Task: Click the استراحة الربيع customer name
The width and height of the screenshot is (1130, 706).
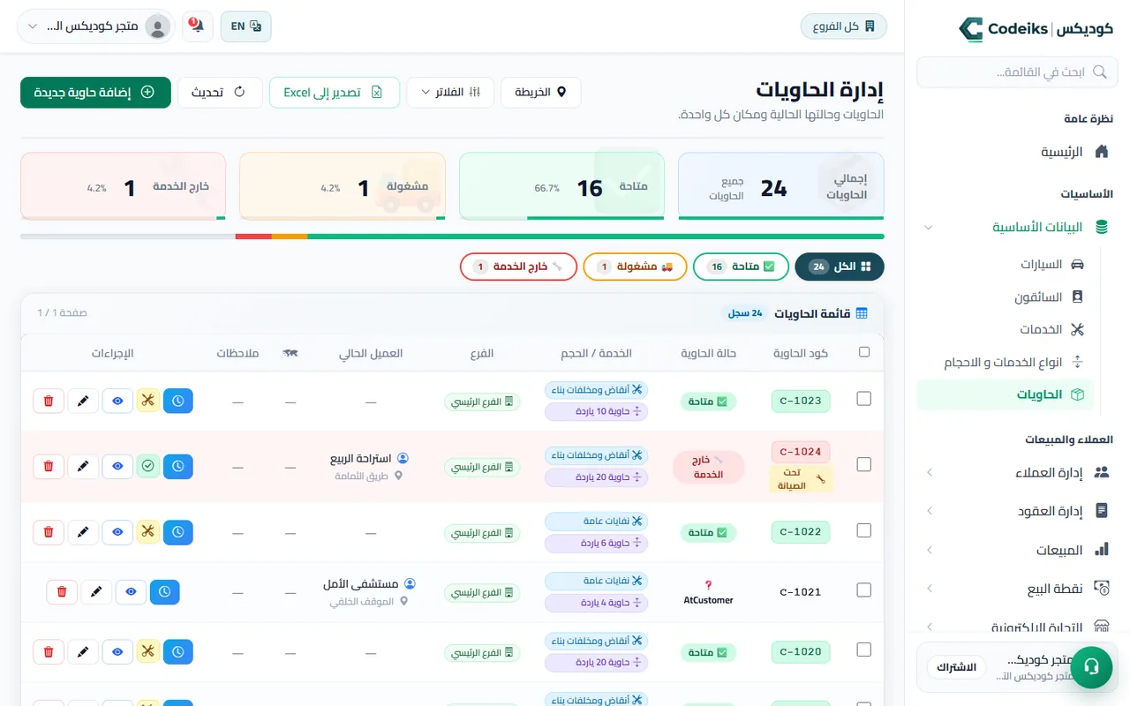Action: 360,459
